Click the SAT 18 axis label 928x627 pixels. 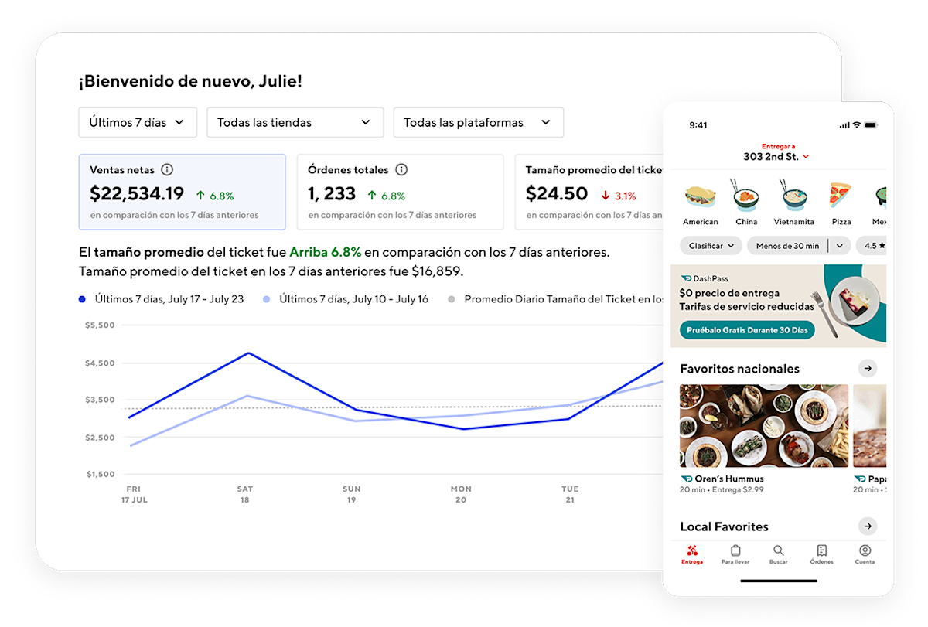tap(245, 495)
